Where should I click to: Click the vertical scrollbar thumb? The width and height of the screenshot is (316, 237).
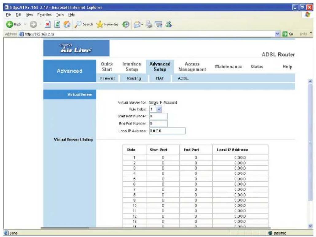(310, 142)
